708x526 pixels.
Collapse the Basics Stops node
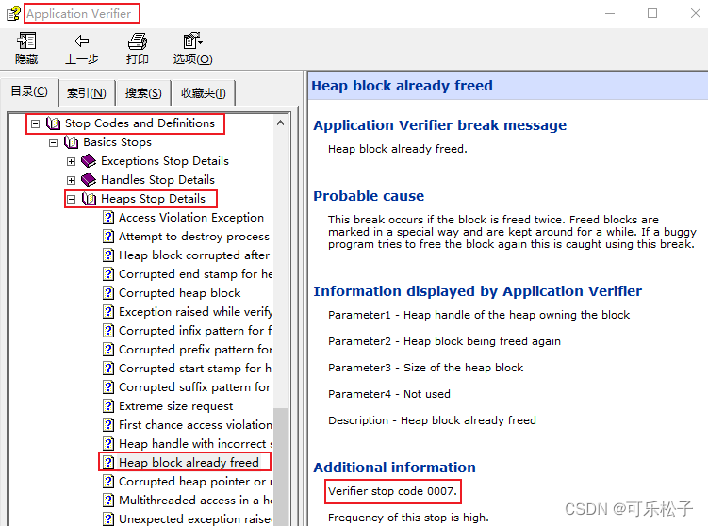click(54, 142)
